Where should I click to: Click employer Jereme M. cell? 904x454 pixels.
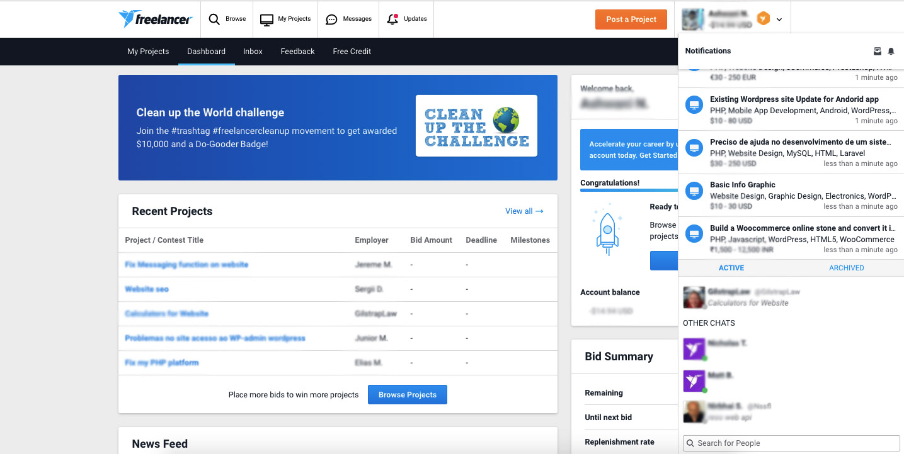374,265
